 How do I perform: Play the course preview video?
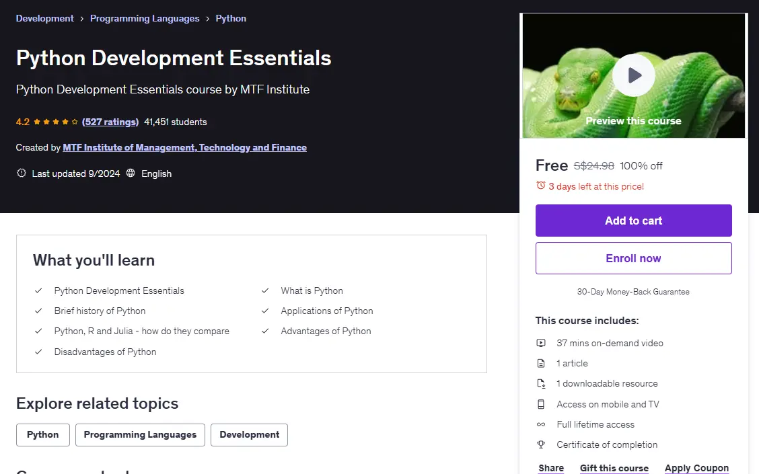coord(633,75)
